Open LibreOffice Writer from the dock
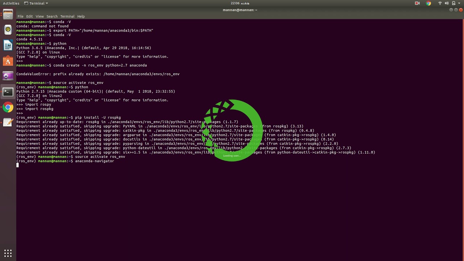Image resolution: width=464 pixels, height=261 pixels. [8, 45]
